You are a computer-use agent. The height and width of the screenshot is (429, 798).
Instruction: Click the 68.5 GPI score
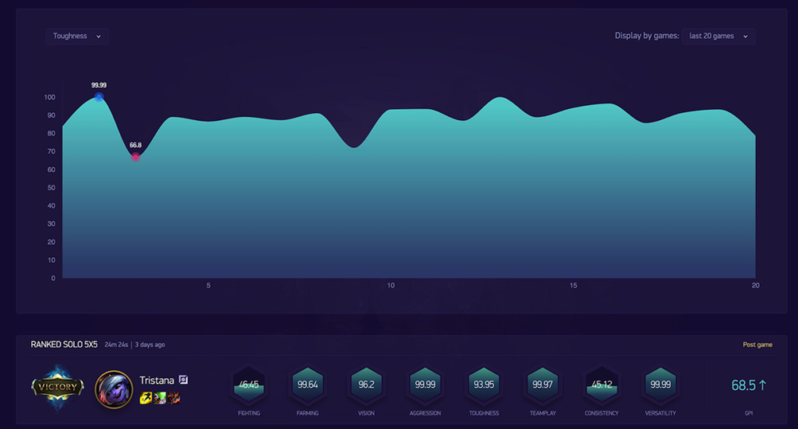tap(749, 385)
